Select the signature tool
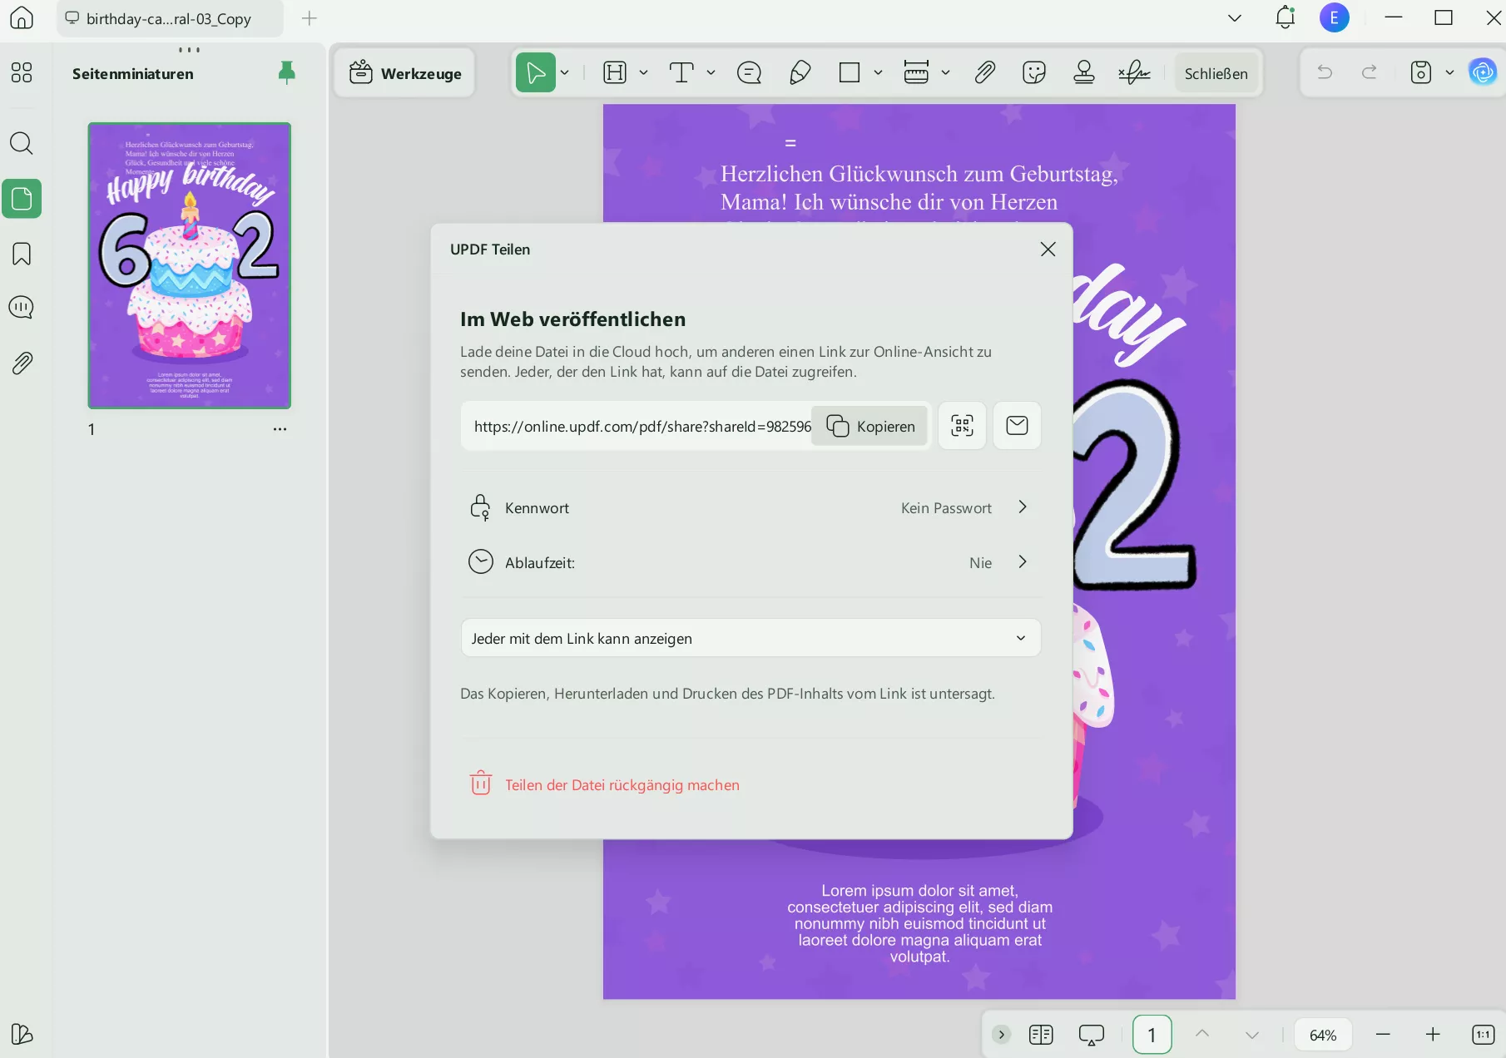The width and height of the screenshot is (1506, 1058). 1134,73
